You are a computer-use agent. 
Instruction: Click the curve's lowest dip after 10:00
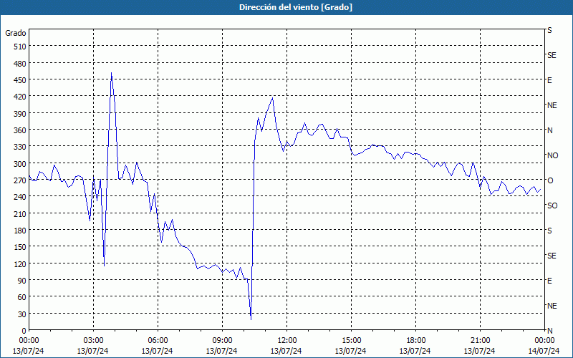pos(251,319)
